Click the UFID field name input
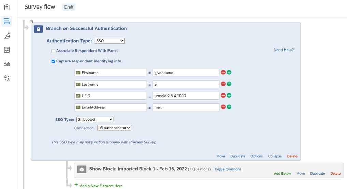 (x=111, y=96)
